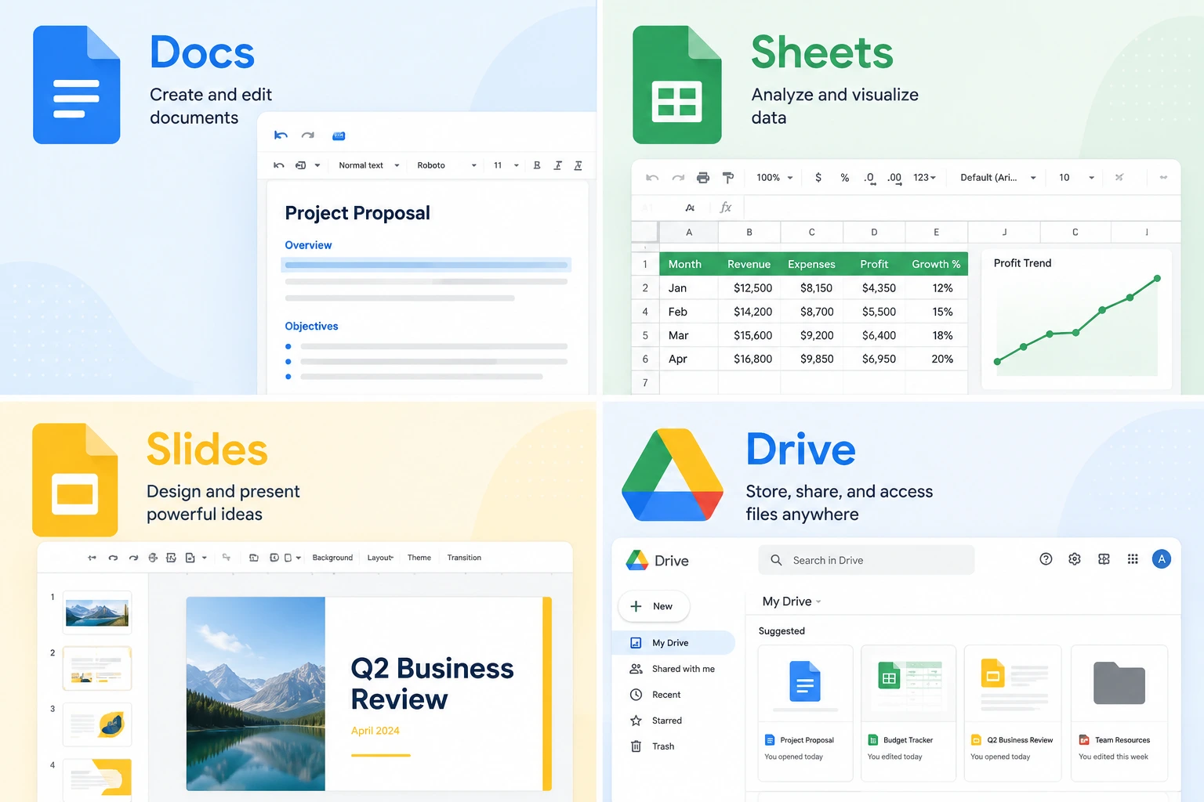The image size is (1204, 802).
Task: Click the redo icon in Sheets toolbar
Action: pyautogui.click(x=678, y=178)
